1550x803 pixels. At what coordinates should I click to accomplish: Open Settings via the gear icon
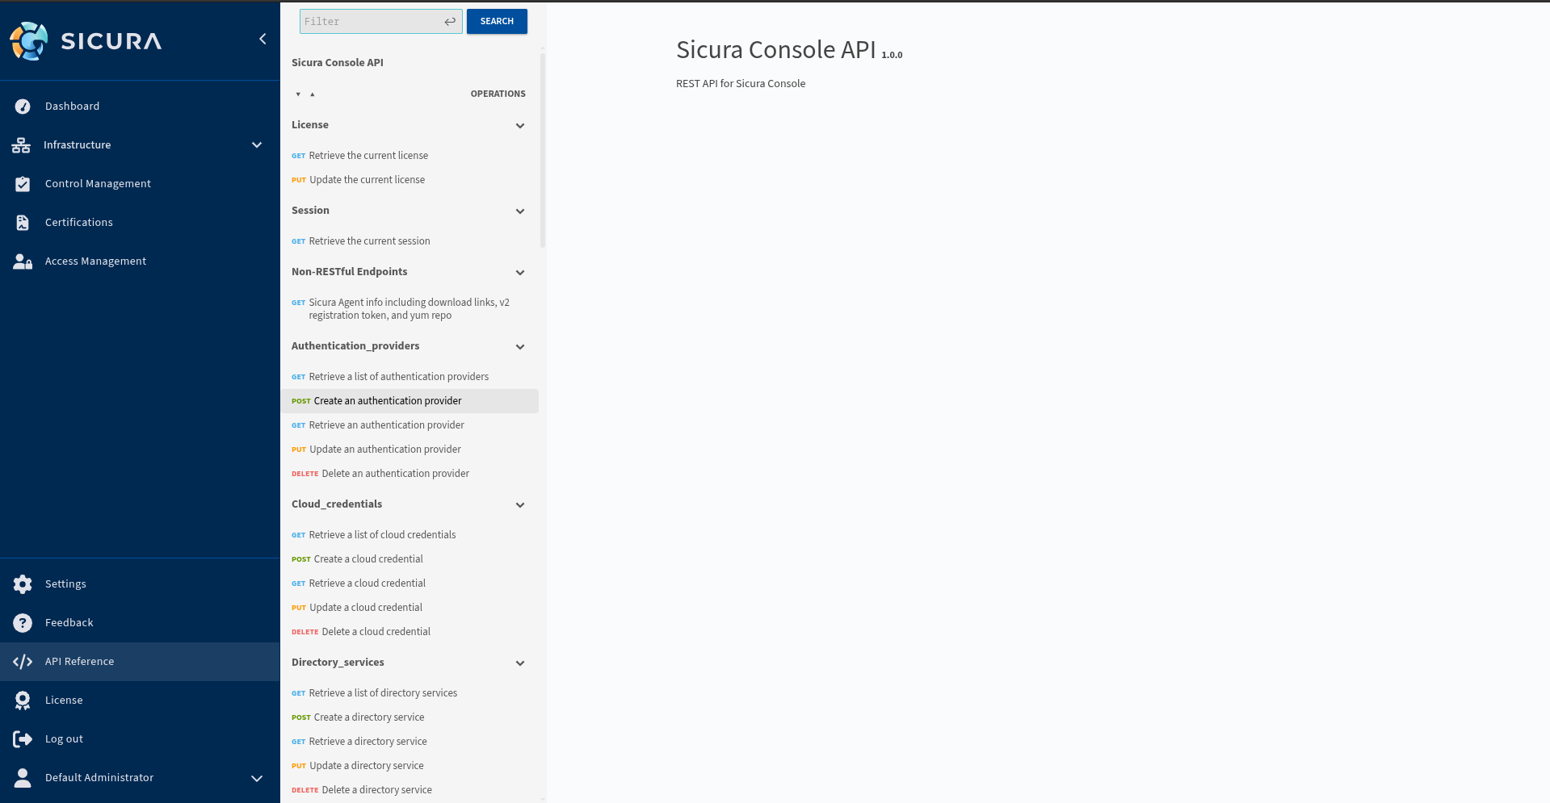pyautogui.click(x=23, y=584)
